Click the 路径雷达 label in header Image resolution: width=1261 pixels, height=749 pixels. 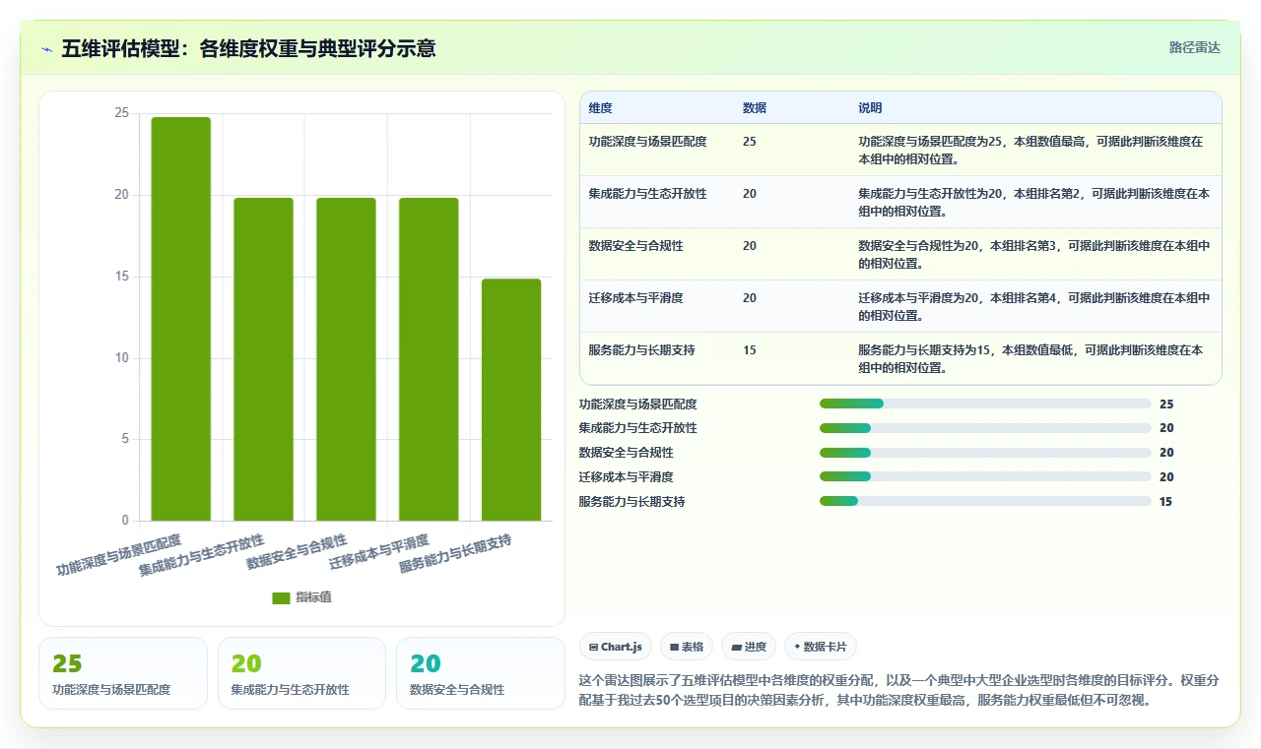[1194, 47]
